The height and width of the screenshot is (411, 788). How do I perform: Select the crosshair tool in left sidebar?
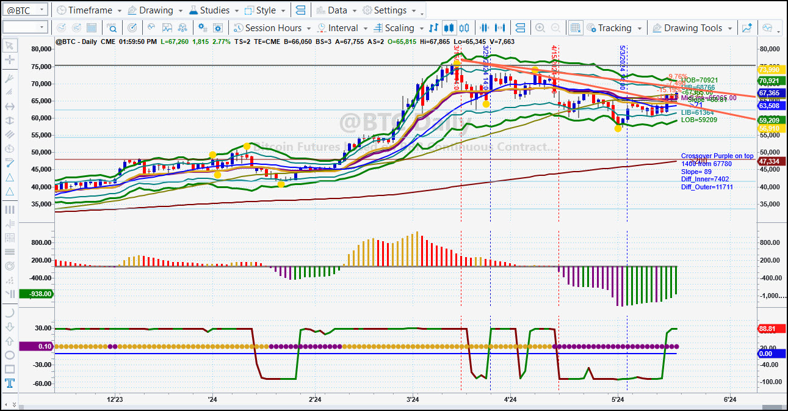click(10, 60)
